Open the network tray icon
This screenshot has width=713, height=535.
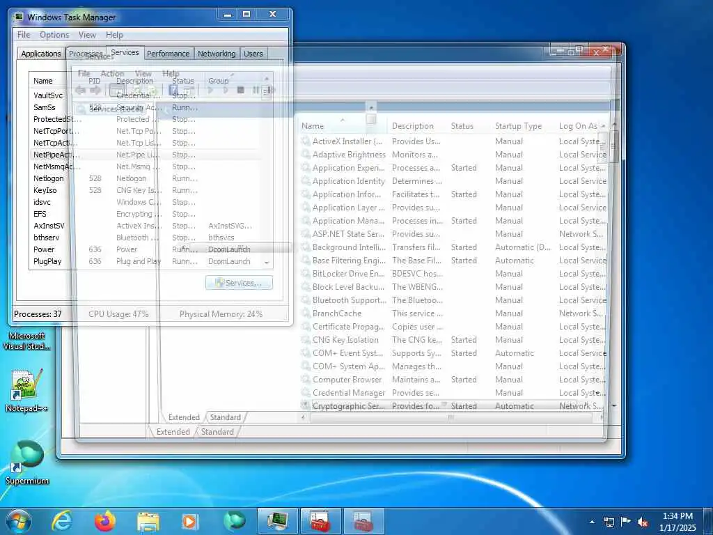click(x=609, y=522)
